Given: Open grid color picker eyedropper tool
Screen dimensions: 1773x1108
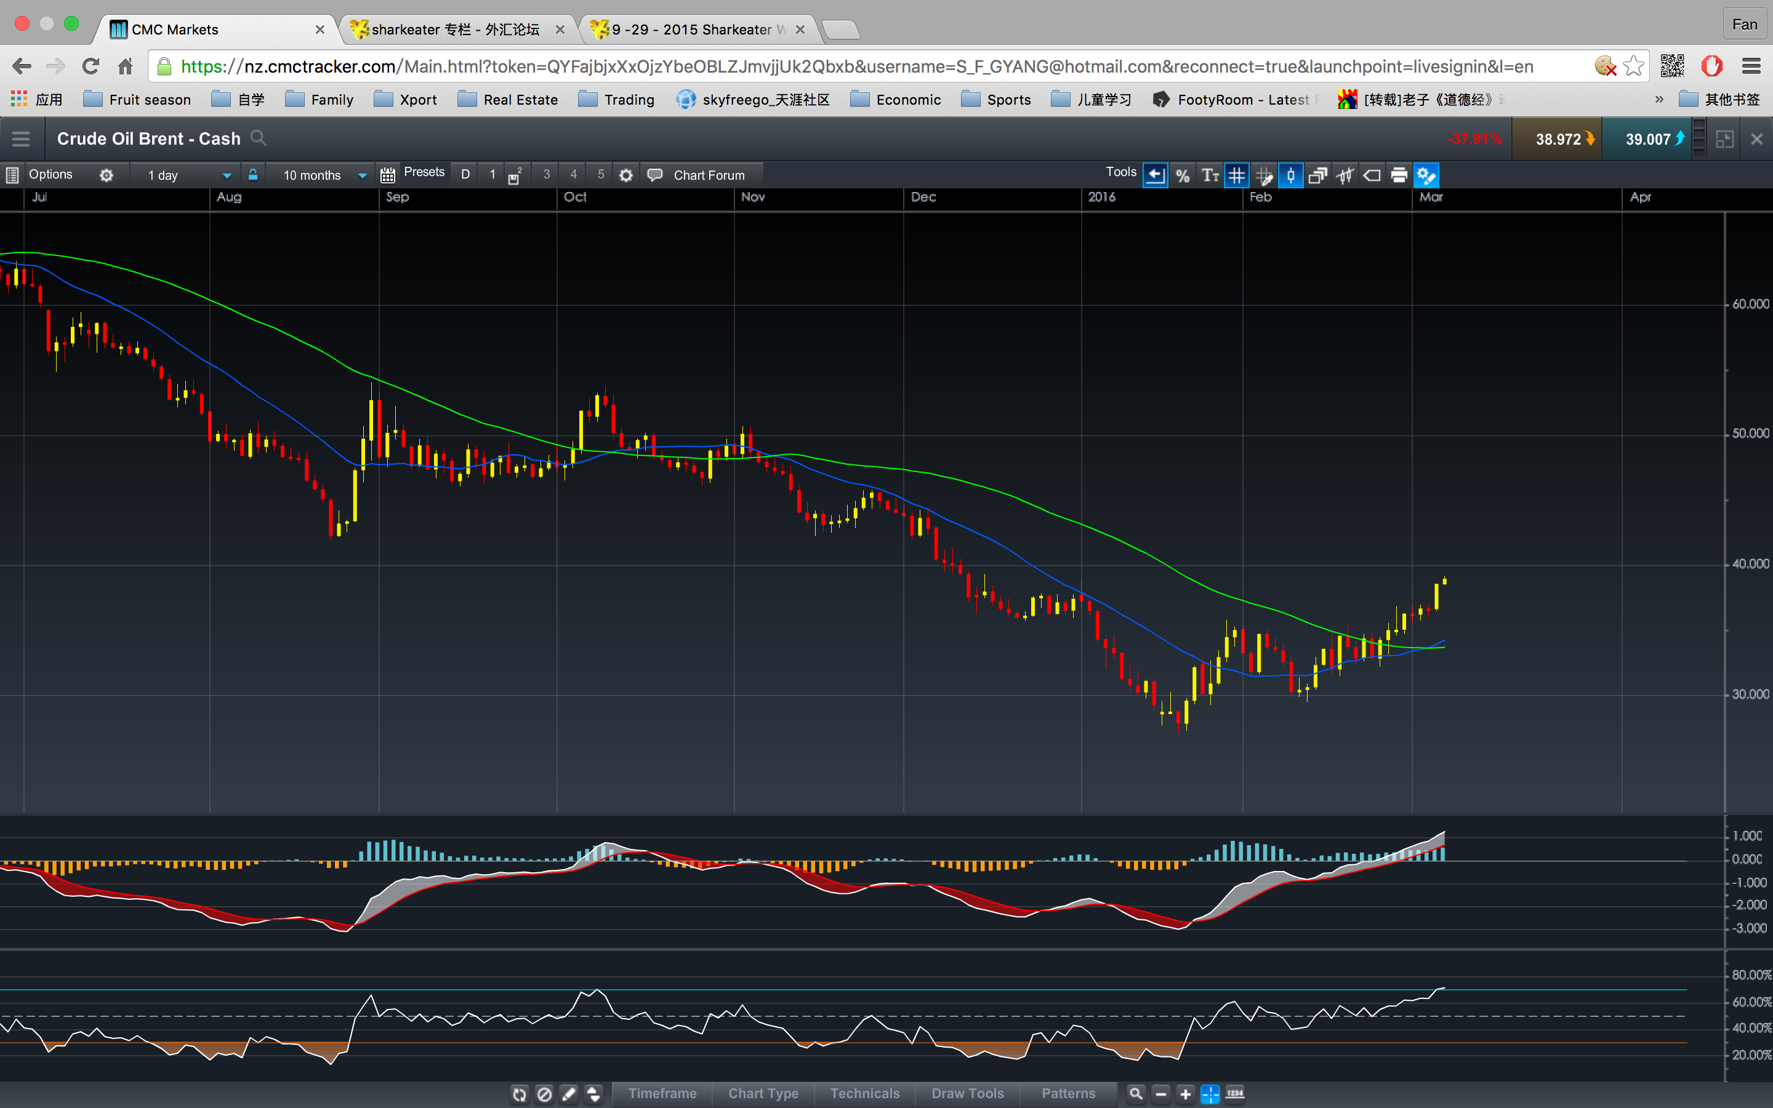Looking at the screenshot, I should point(1264,175).
